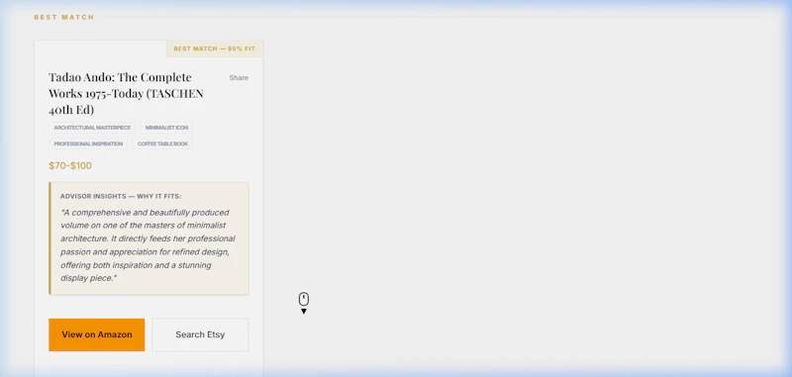Click the $70-$100 price range
The height and width of the screenshot is (377, 792).
point(70,166)
